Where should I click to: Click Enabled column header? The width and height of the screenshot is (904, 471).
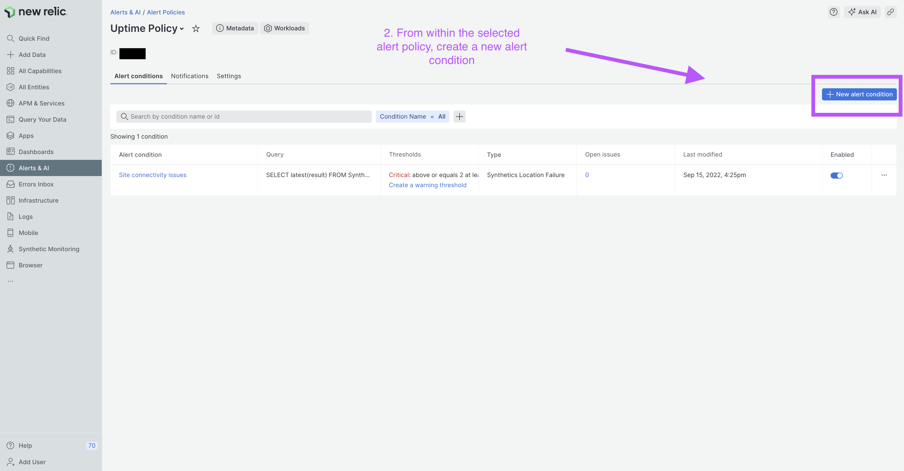pyautogui.click(x=842, y=155)
